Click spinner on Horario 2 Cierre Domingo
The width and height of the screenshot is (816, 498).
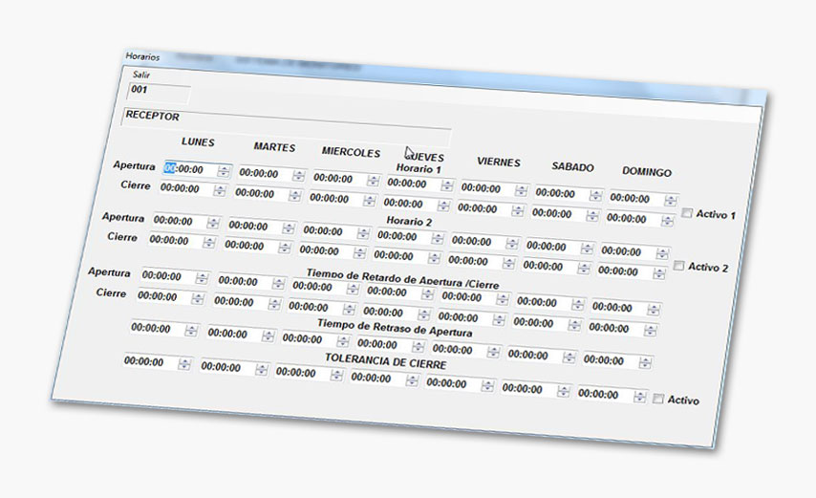point(658,272)
